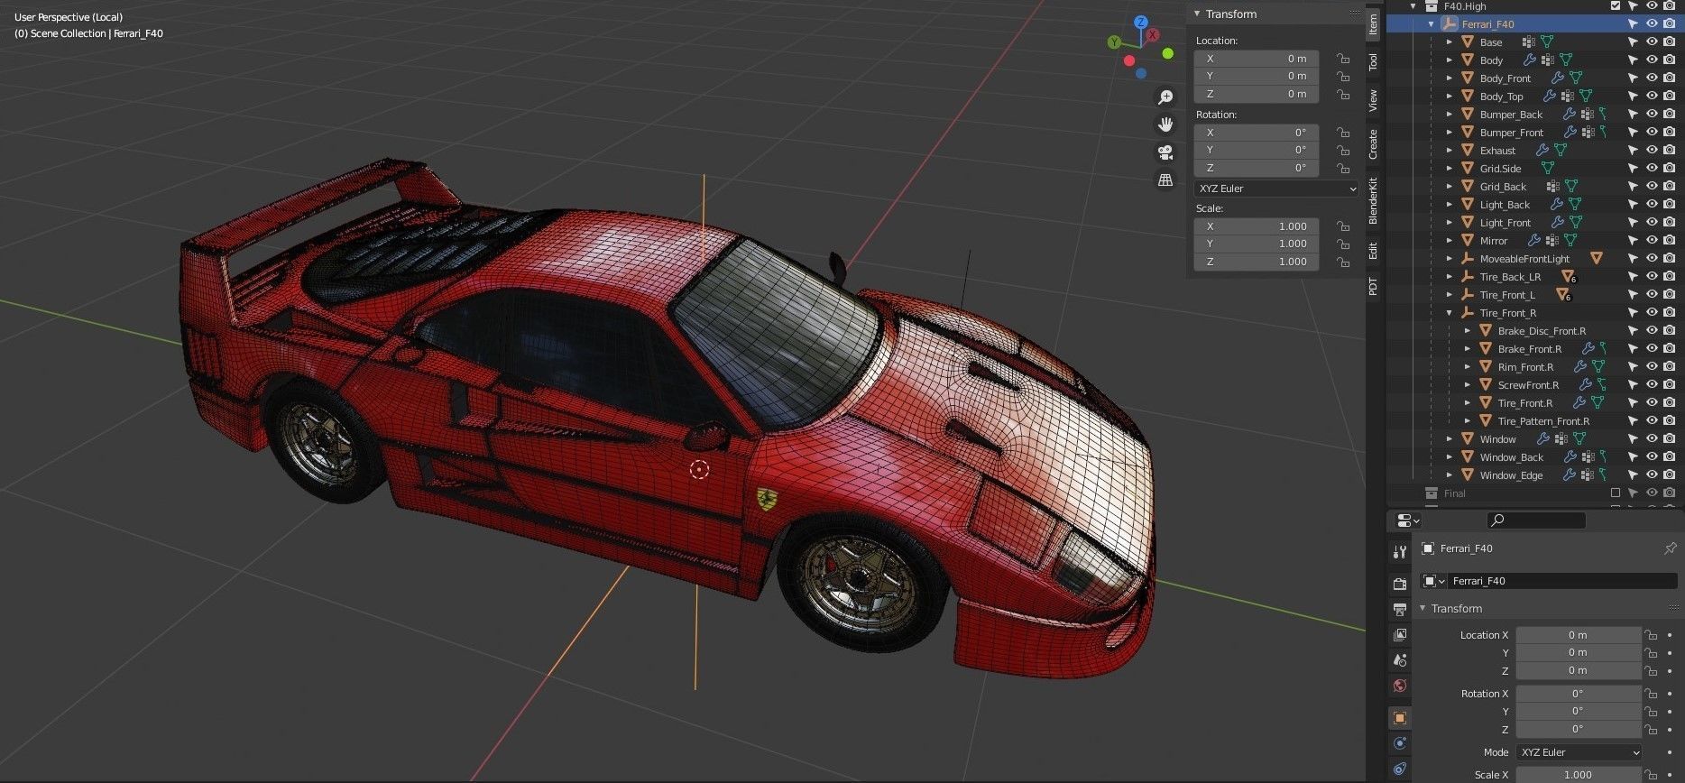The width and height of the screenshot is (1685, 783).
Task: Open the Render properties tab icon
Action: tap(1400, 585)
